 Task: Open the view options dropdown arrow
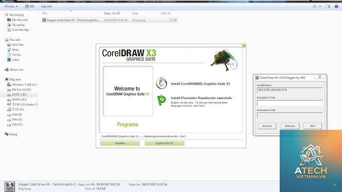coord(320,6)
